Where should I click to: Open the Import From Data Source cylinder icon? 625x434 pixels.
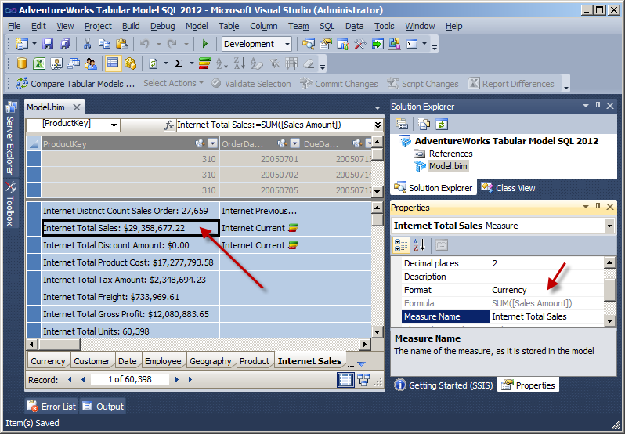coord(22,63)
